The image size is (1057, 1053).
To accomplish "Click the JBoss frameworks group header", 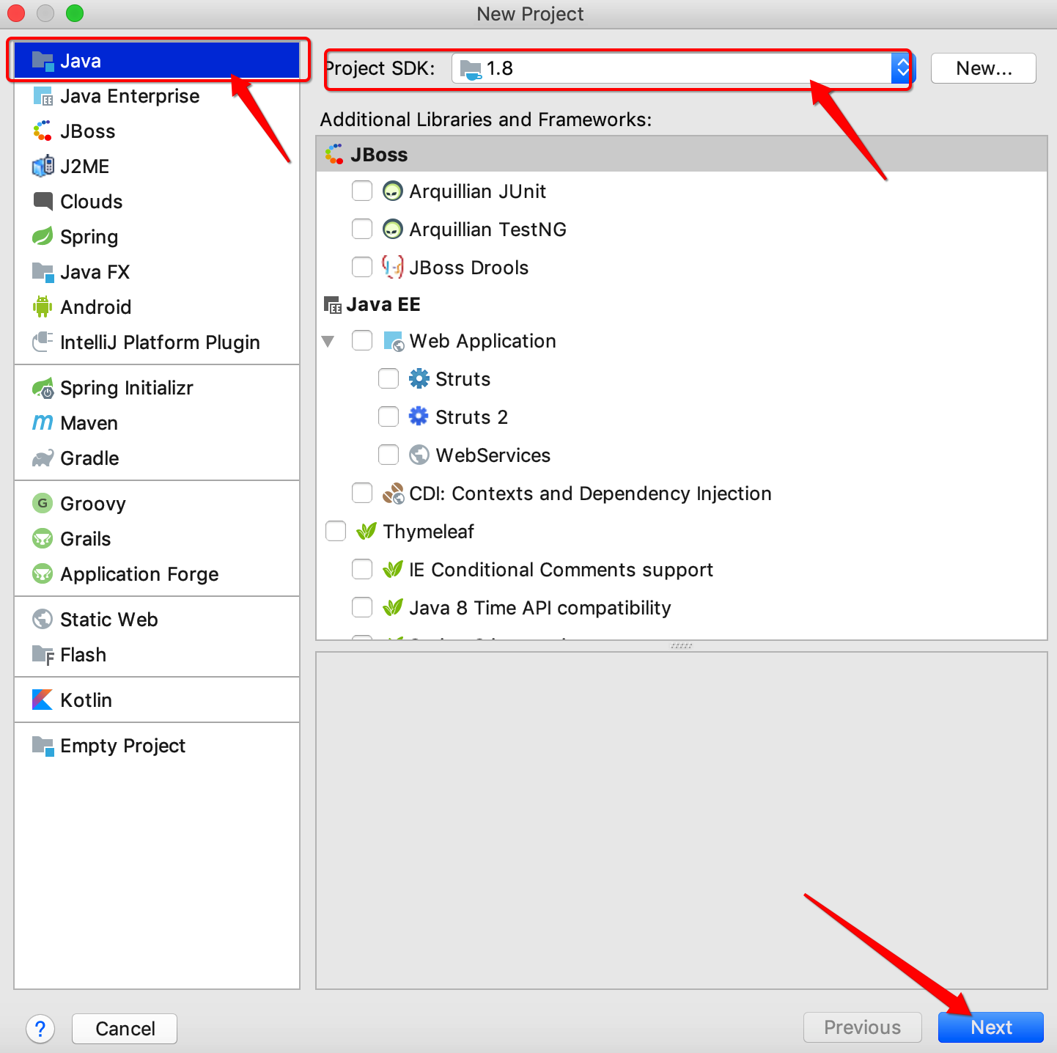I will point(682,154).
